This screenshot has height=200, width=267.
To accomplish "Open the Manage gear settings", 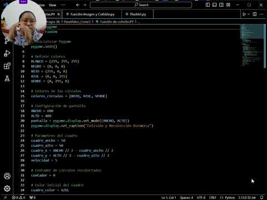I will [7, 188].
